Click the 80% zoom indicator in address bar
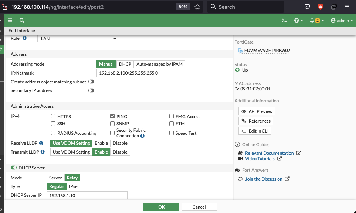The height and width of the screenshot is (213, 356). (183, 7)
